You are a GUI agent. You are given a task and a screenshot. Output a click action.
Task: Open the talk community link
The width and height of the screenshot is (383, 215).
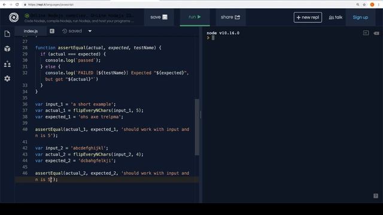point(336,17)
